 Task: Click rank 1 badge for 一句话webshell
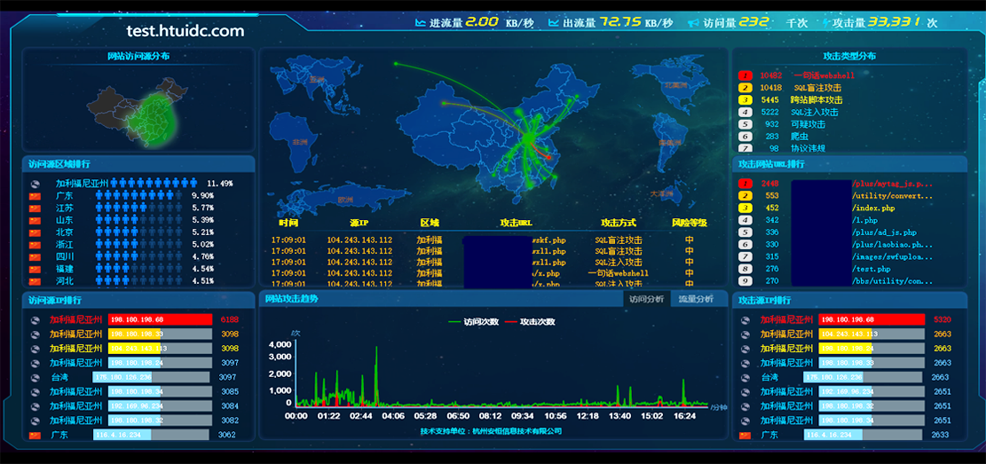(x=745, y=76)
